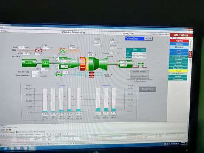Image resolution: width=204 pixels, height=153 pixels.
Task: Click the red gas valve symbol
Action: tap(38, 51)
